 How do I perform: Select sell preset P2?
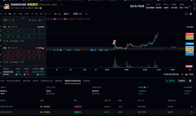(12, 48)
